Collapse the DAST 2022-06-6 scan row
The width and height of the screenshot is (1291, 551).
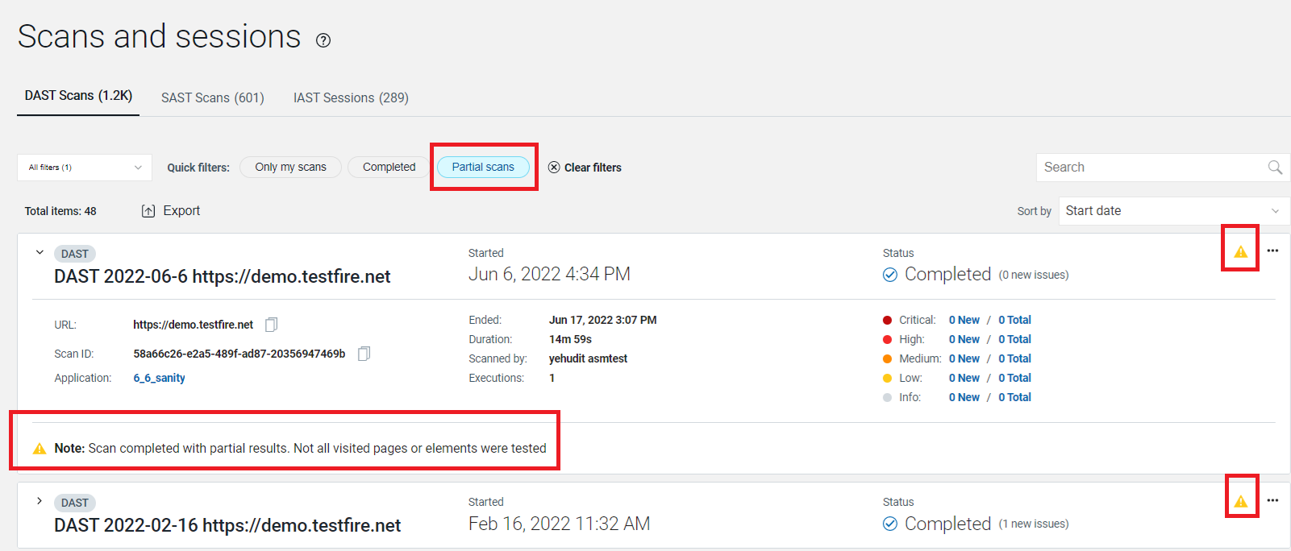(40, 252)
